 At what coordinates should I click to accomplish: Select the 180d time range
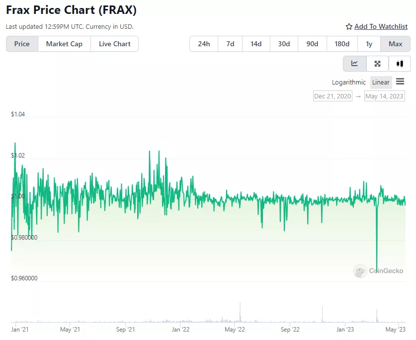click(341, 44)
